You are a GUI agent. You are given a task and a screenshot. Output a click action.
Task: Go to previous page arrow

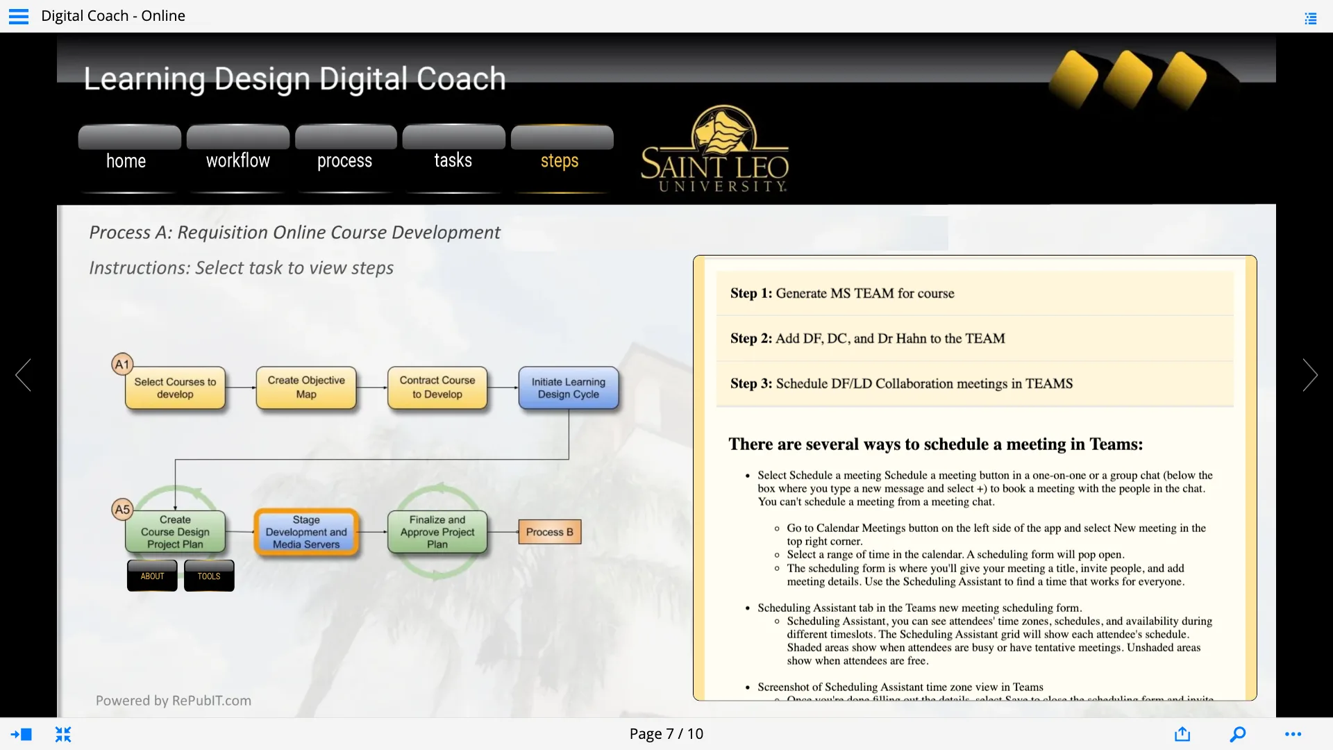[24, 375]
